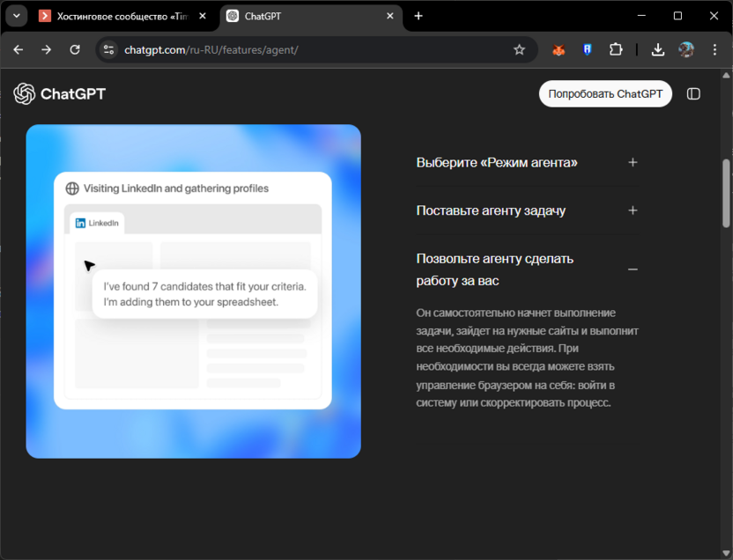
Task: Click the forward navigation arrow
Action: [x=46, y=50]
